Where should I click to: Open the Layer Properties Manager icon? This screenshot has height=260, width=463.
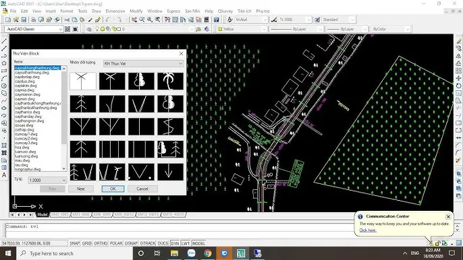coord(88,29)
